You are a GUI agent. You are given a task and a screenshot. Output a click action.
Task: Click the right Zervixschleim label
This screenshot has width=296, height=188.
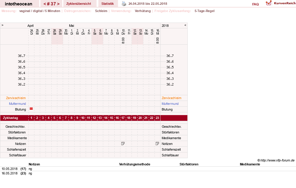coord(171,98)
